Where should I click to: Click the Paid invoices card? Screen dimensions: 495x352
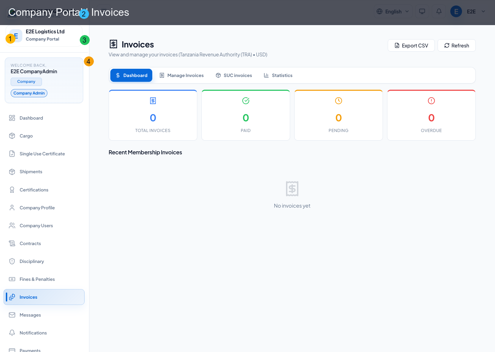(x=246, y=115)
